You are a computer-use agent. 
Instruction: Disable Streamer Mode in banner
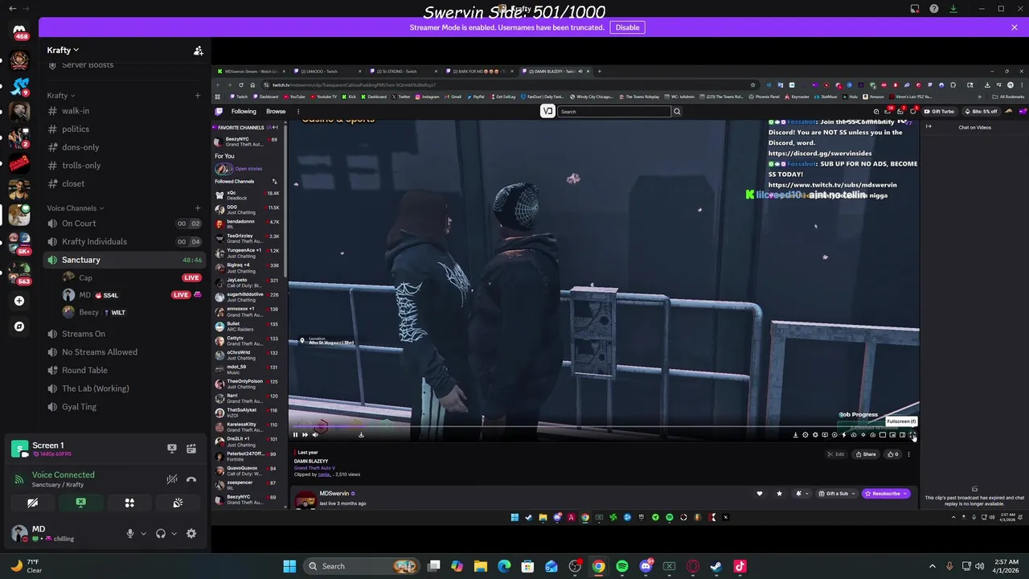click(627, 27)
